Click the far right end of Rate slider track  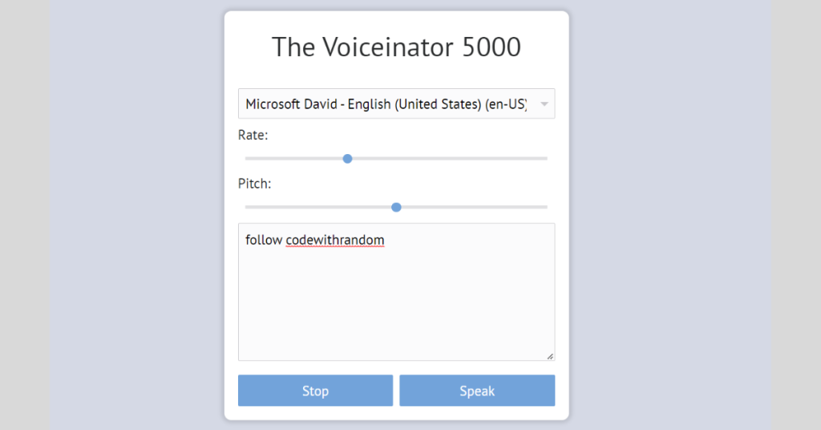pos(545,159)
